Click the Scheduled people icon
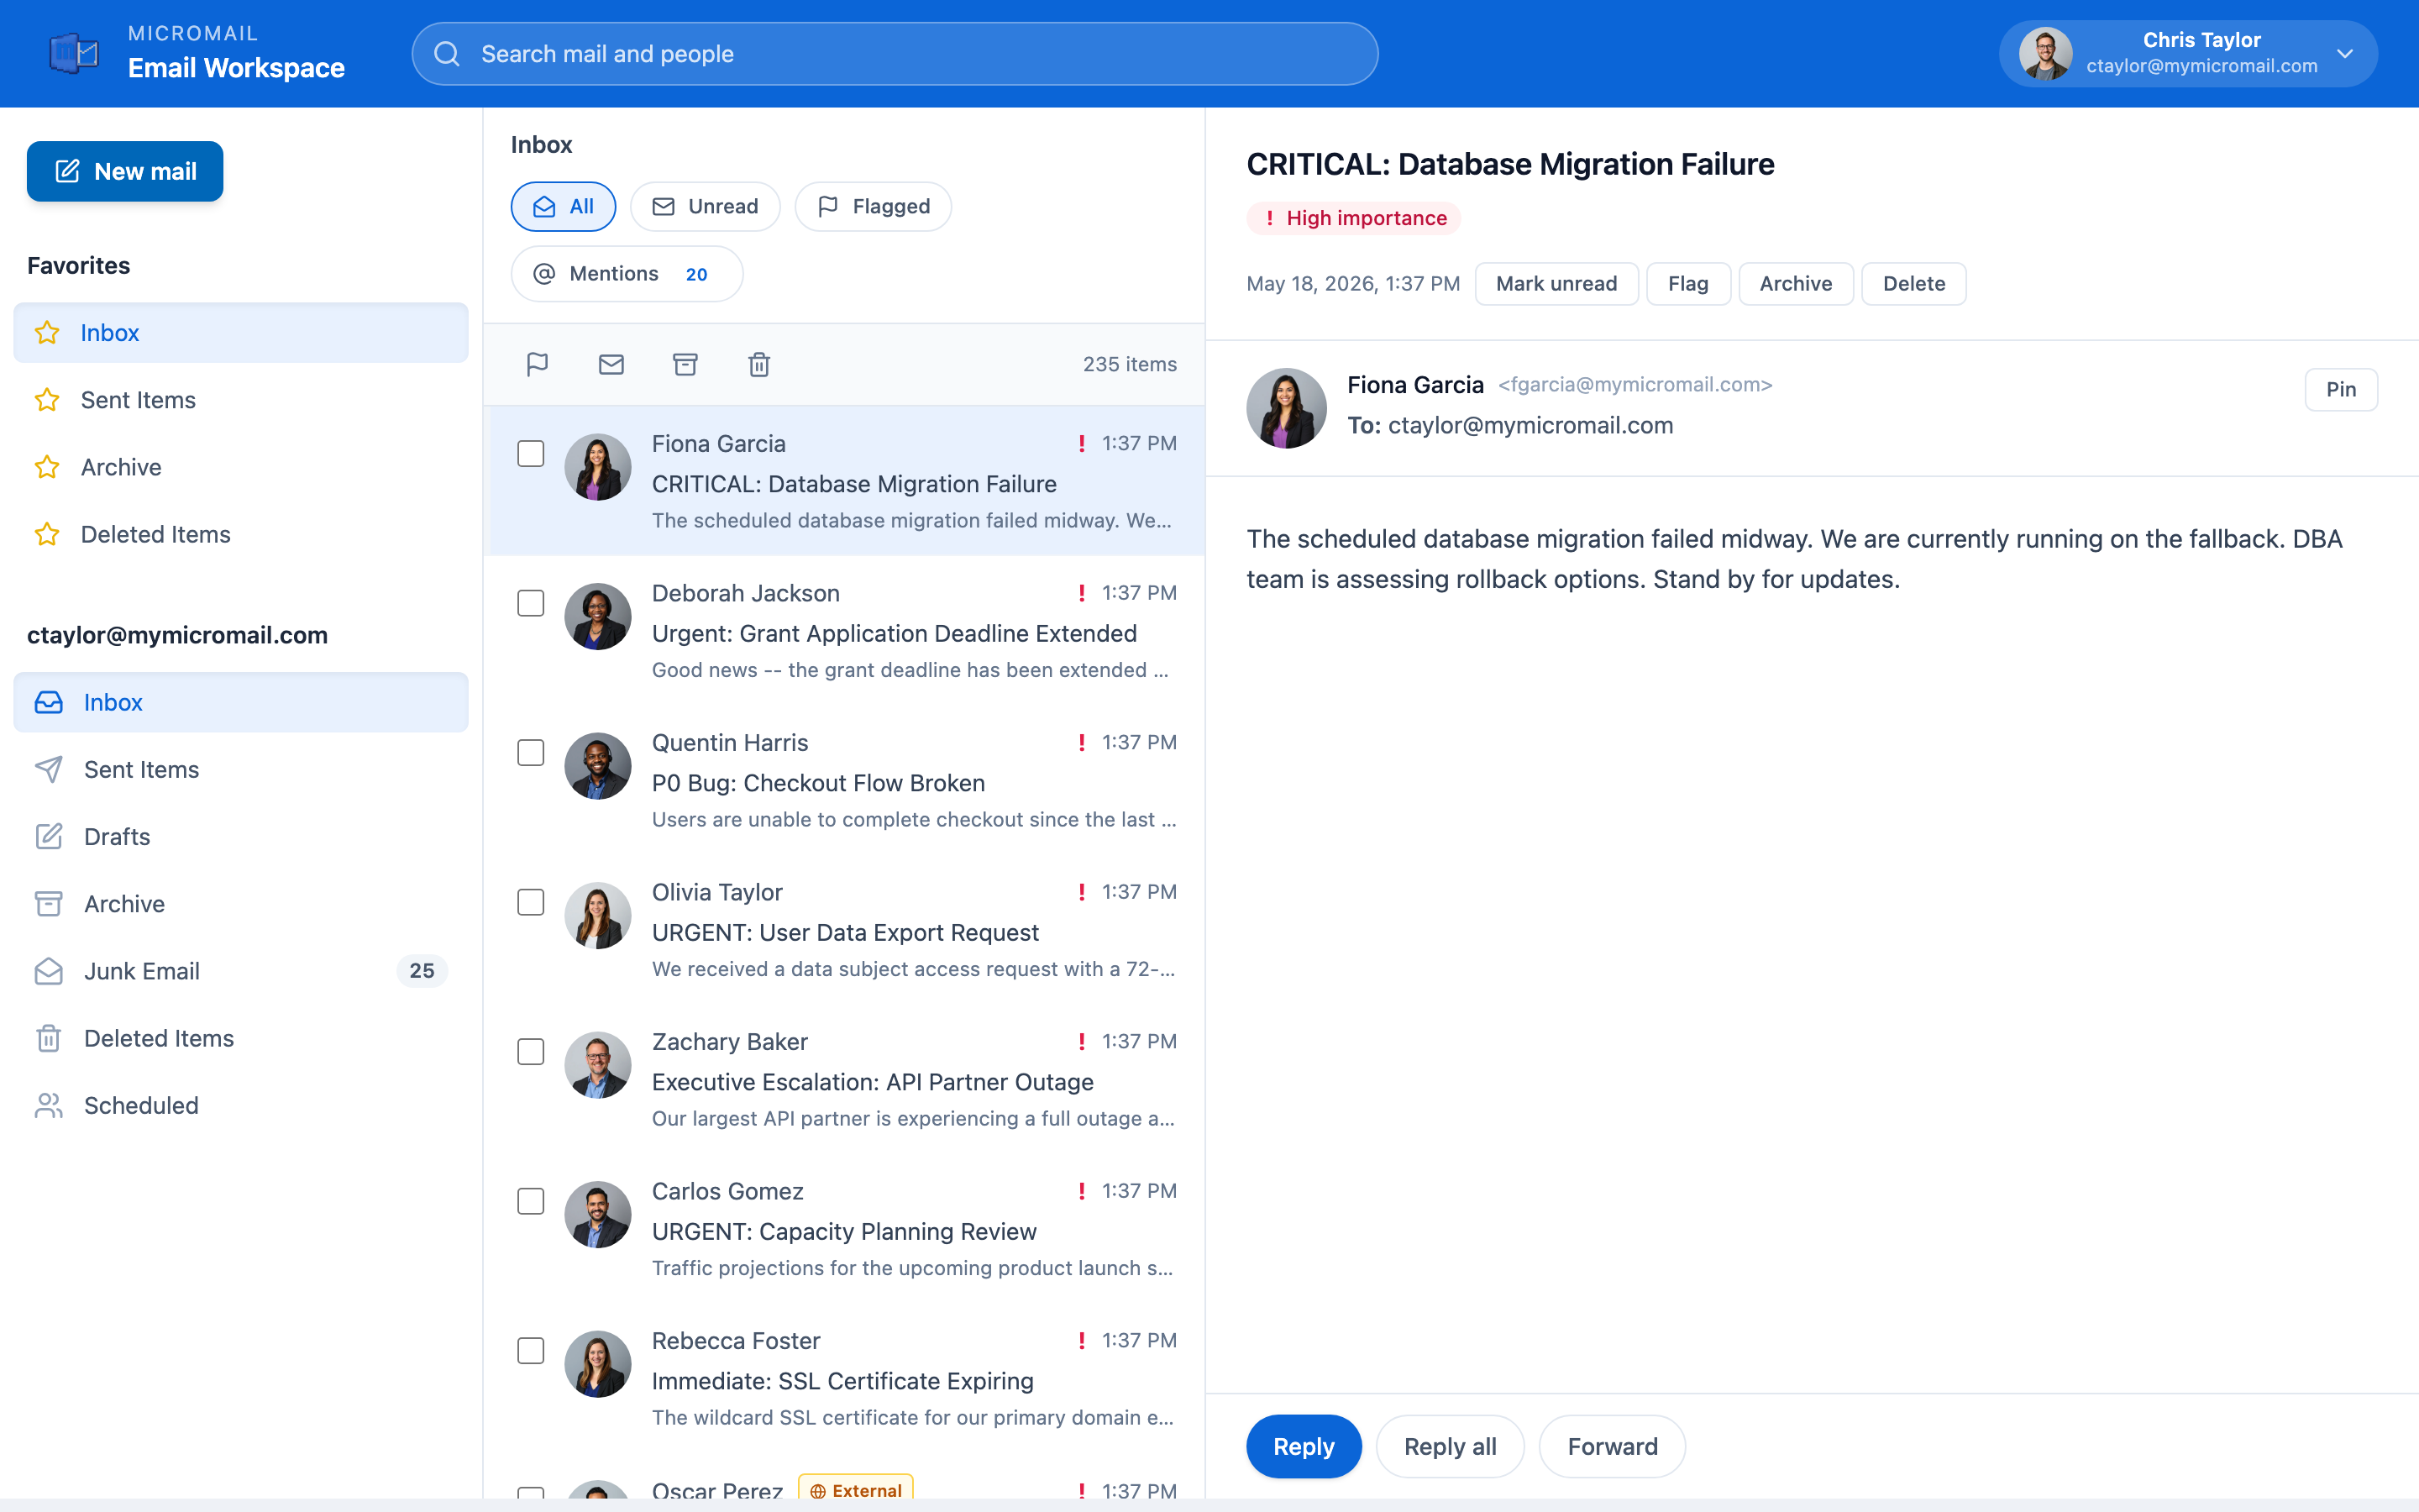The image size is (2419, 1512). point(49,1105)
